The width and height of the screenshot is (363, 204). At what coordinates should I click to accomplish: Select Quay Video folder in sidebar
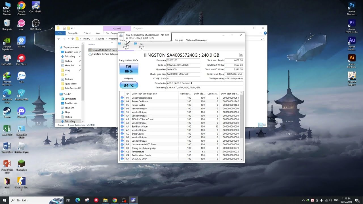point(71,84)
